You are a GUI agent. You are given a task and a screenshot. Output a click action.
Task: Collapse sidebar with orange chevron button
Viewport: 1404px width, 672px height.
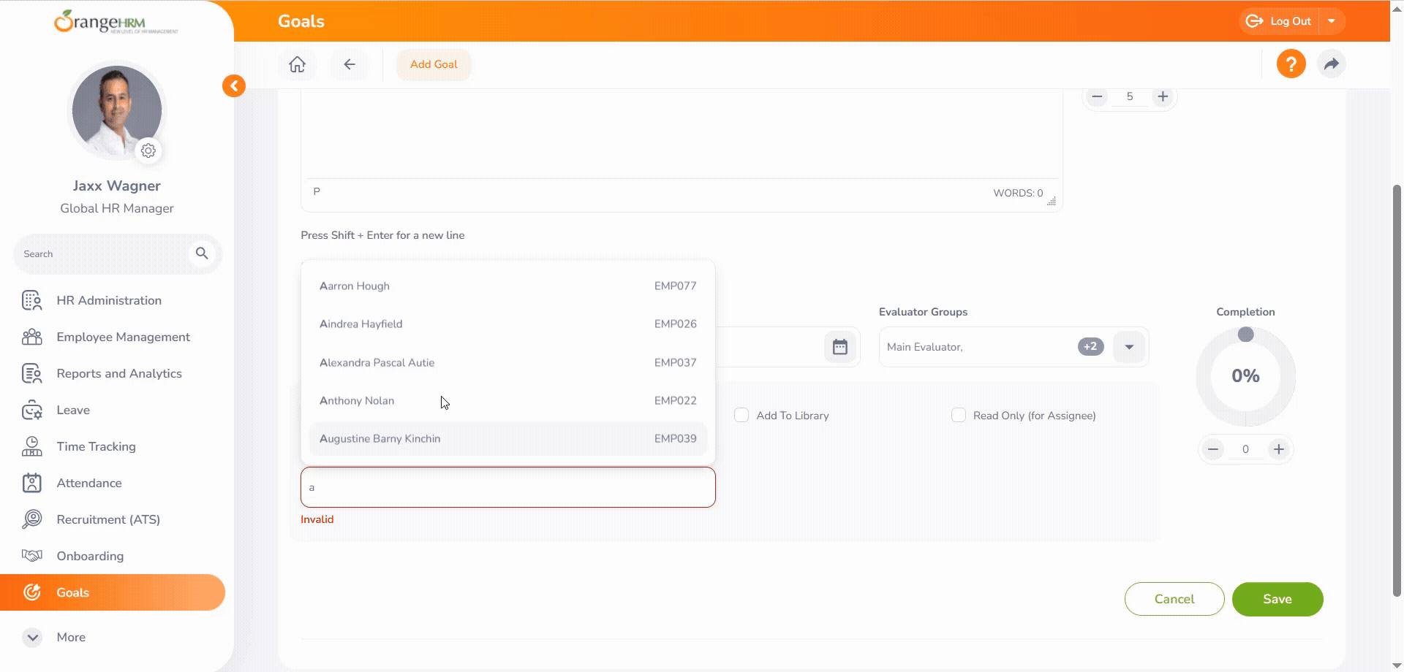tap(234, 86)
